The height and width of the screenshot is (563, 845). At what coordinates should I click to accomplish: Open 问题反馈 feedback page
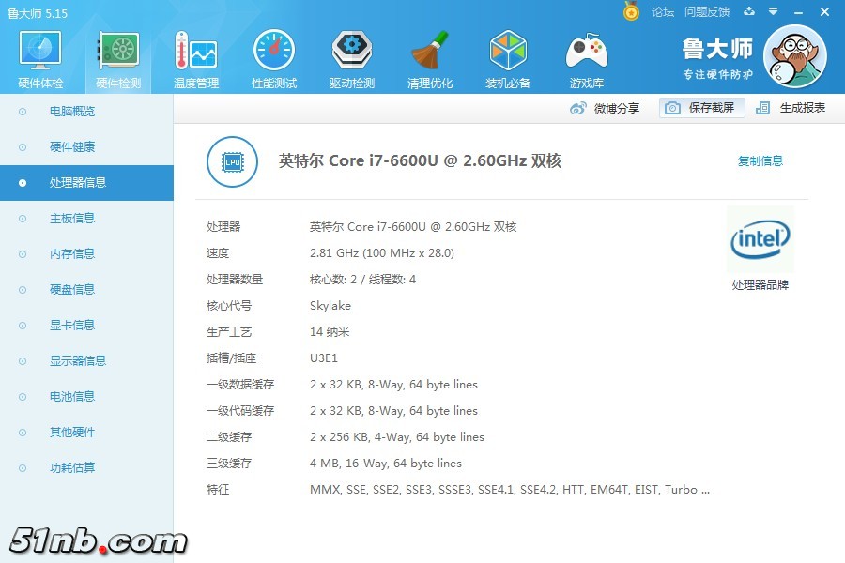point(707,11)
